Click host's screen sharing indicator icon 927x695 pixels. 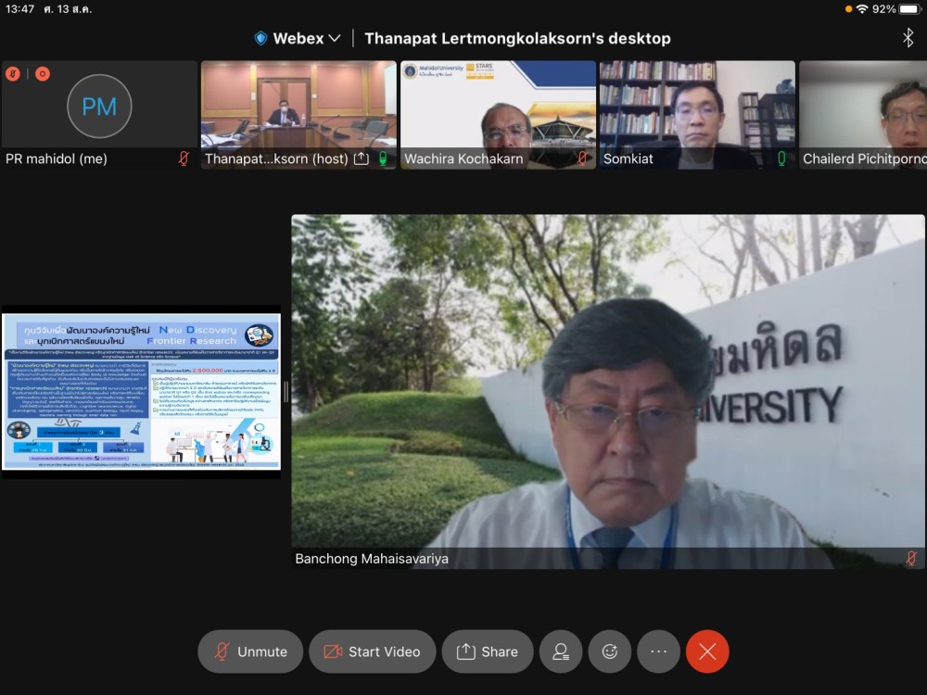pos(362,158)
